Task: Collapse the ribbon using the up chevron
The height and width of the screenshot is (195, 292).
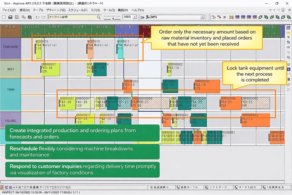Action: point(283,10)
